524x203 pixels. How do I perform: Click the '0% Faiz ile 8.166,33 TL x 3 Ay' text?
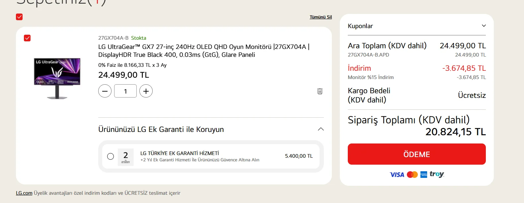(132, 65)
